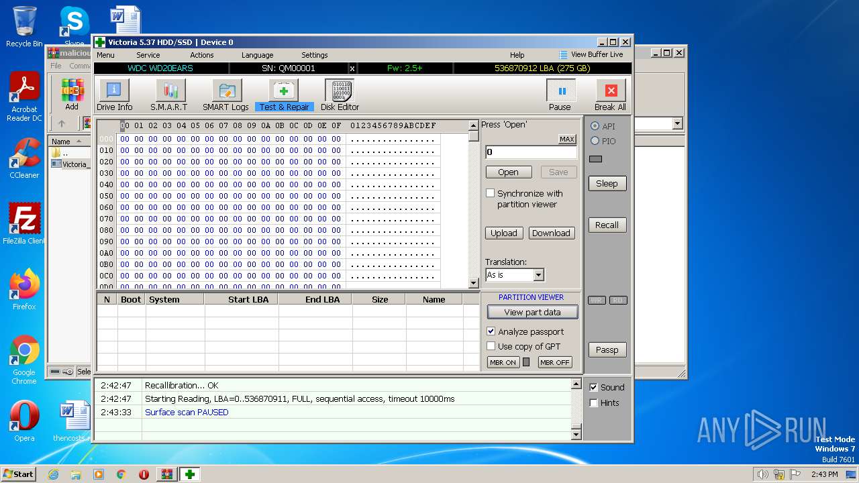
Task: Click the x next to serial number
Action: (x=352, y=68)
